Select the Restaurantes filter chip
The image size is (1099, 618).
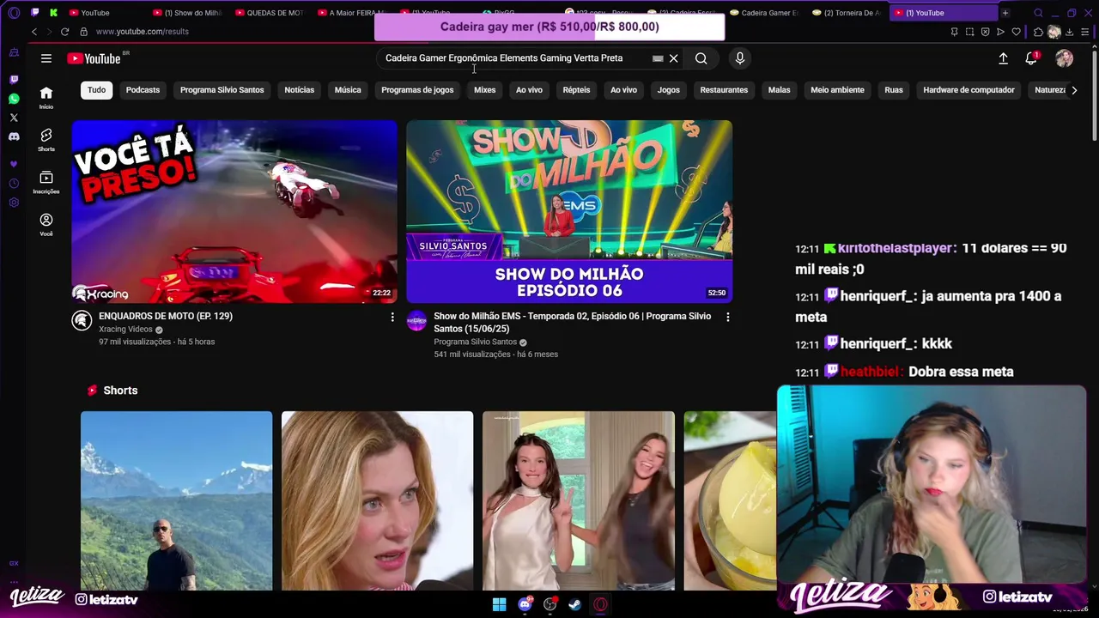click(724, 90)
